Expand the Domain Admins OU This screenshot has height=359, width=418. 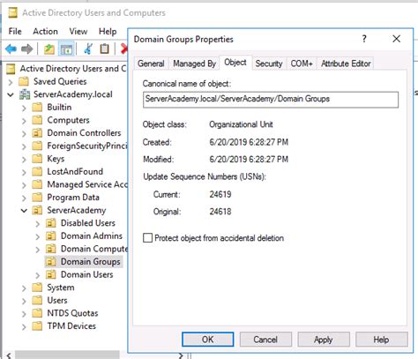click(38, 236)
